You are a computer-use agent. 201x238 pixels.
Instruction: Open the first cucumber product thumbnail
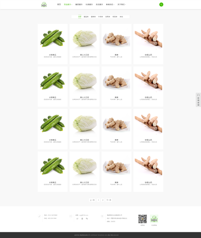[x=53, y=38]
